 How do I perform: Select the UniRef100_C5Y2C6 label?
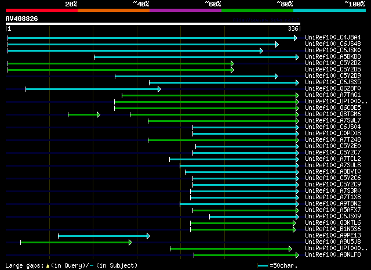pos(333,178)
